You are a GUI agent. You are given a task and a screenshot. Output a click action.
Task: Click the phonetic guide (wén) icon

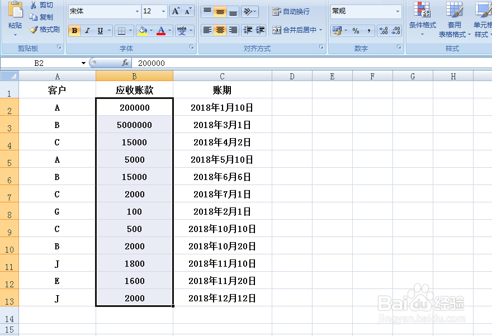coord(182,30)
